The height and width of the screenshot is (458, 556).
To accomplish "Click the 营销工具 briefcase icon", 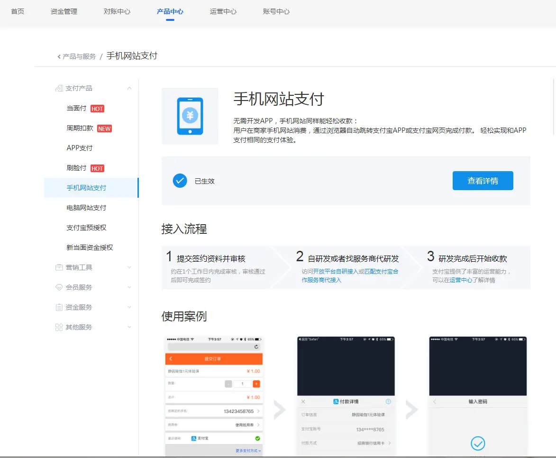I will click(x=59, y=267).
